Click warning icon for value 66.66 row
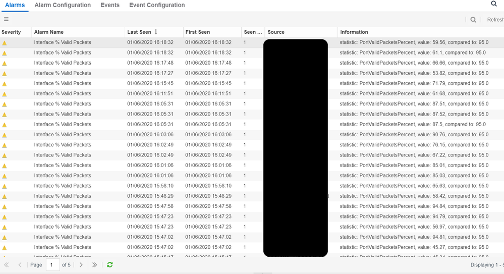Viewport: 504px width, 274px height. [x=5, y=64]
